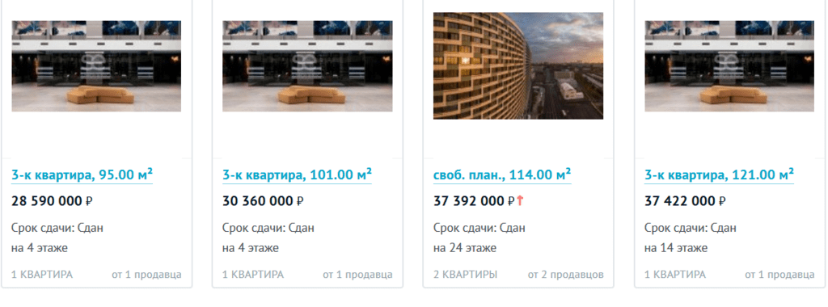
Task: Click the 28 590 000 ₽ price
Action: pos(52,201)
